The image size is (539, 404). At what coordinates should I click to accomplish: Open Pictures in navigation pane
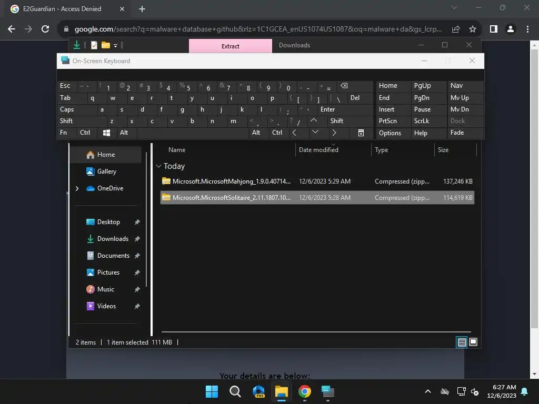(x=108, y=272)
